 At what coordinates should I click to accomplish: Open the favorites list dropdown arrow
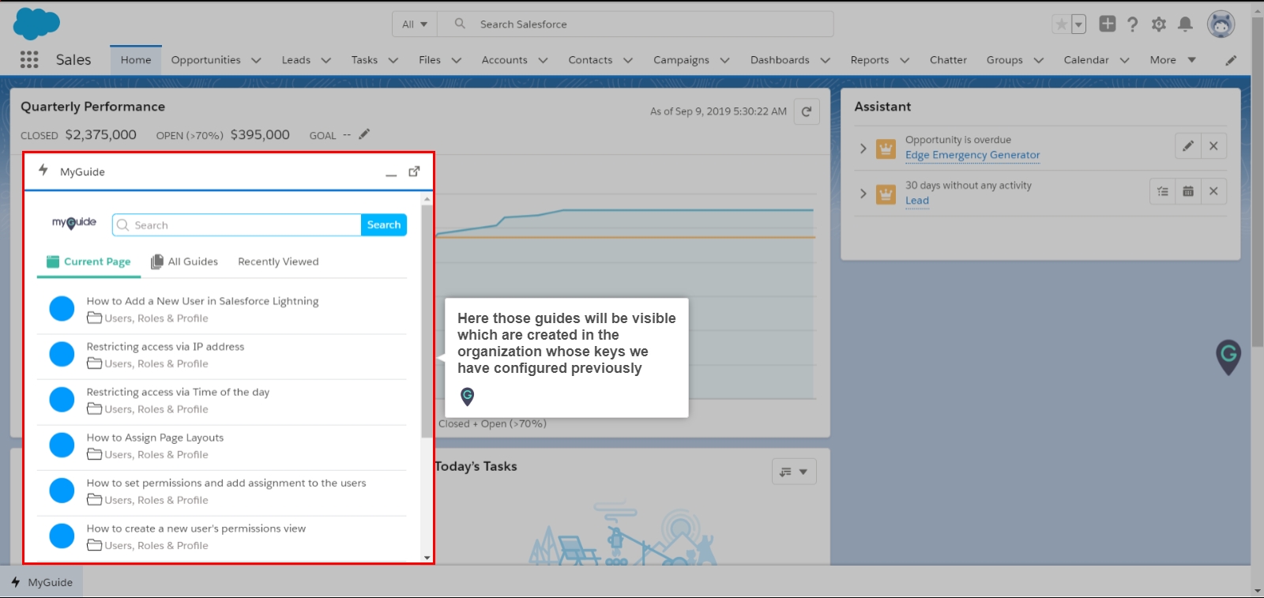coord(1078,24)
